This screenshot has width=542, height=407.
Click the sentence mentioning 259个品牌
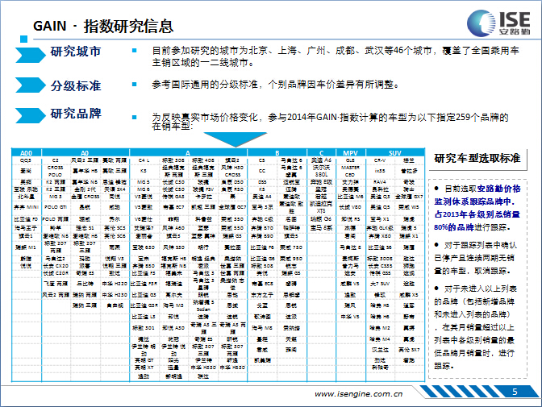(330, 121)
